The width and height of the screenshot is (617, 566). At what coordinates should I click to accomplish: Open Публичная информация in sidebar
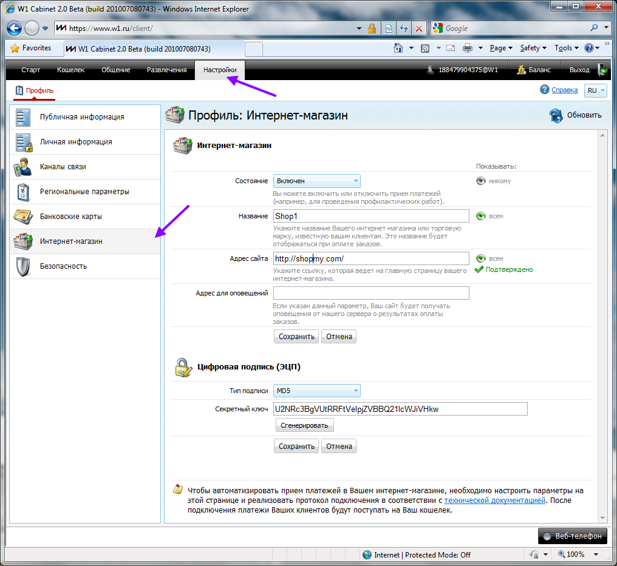[85, 117]
